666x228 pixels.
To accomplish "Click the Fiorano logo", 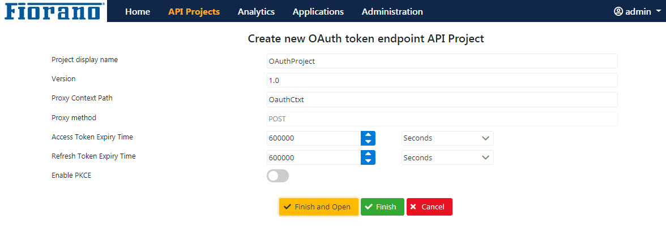I will tap(53, 11).
